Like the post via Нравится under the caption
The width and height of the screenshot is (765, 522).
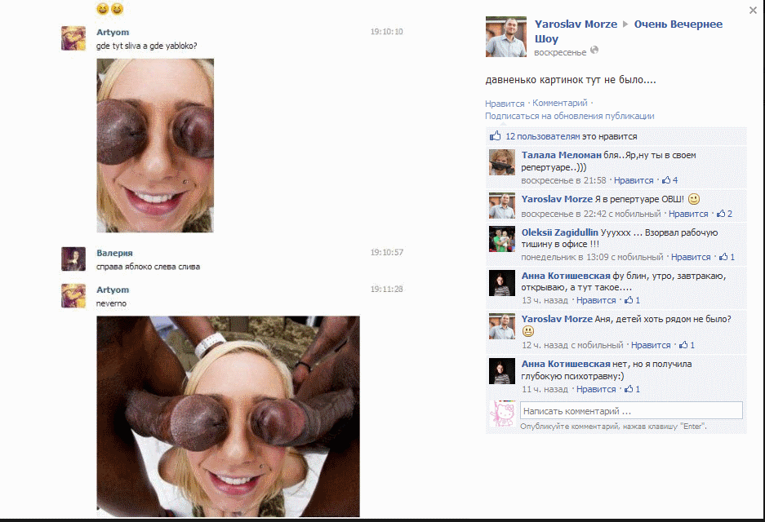tap(505, 104)
